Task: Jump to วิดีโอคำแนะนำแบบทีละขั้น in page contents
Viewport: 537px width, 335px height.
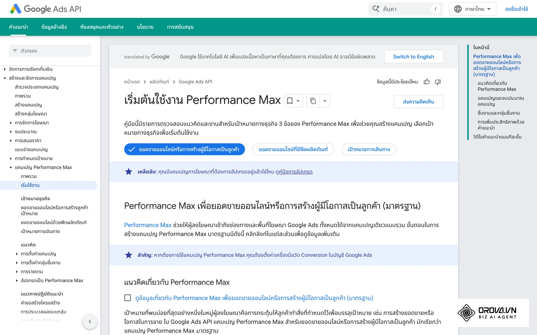Action: (497, 137)
